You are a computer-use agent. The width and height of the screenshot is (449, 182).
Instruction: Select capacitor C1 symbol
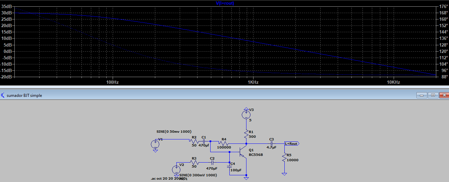click(x=204, y=141)
